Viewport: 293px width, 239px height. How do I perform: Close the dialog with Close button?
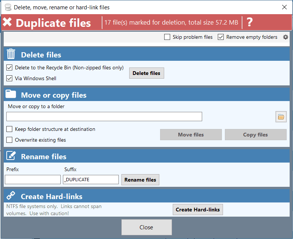pyautogui.click(x=147, y=227)
